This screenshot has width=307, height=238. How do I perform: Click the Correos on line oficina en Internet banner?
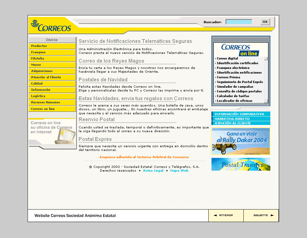coord(52,132)
